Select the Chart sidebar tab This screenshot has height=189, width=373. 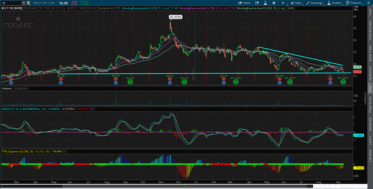coord(370,88)
